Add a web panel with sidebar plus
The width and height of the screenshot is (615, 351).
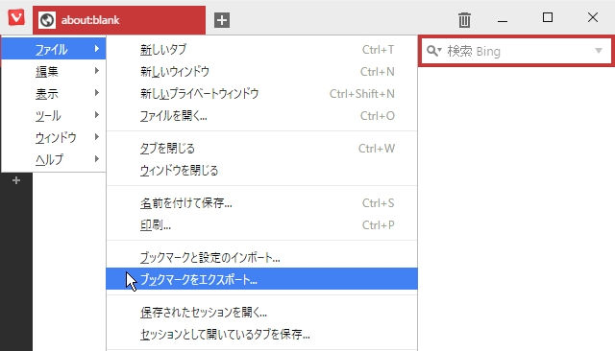[x=16, y=180]
